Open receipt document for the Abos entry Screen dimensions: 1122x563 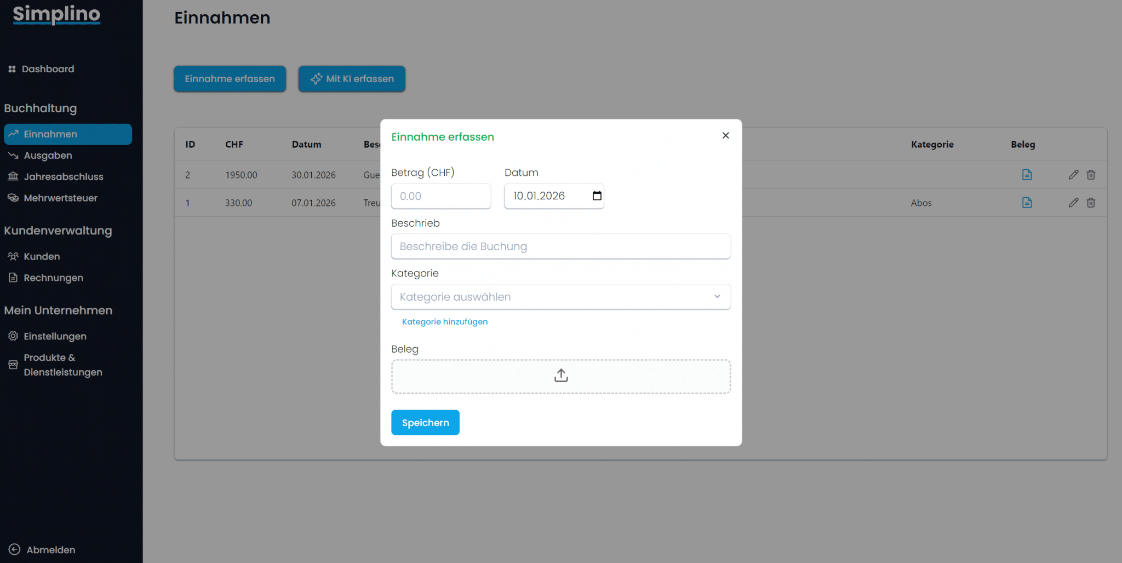(1027, 203)
